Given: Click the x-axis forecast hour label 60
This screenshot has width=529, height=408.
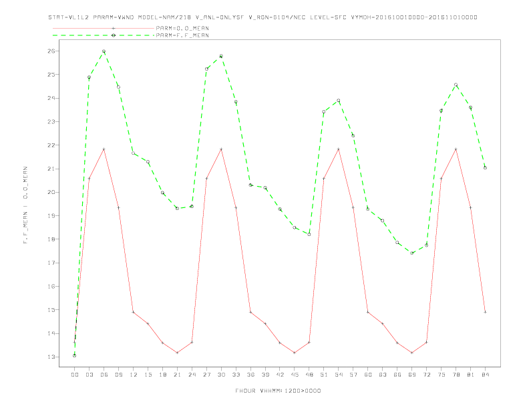Looking at the screenshot, I should tap(368, 375).
